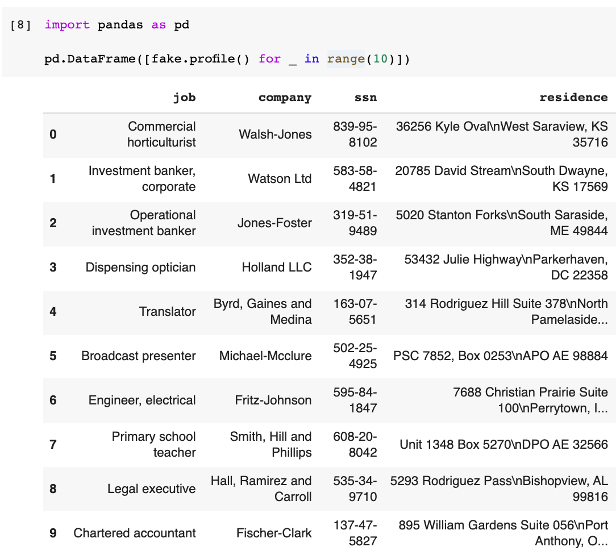This screenshot has height=551, width=616.
Task: Click the PSC 7852 residence cell
Action: 500,356
